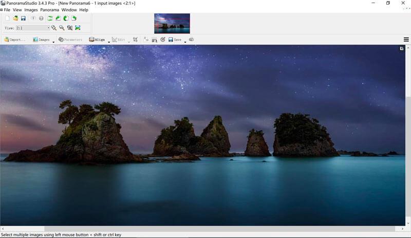The width and height of the screenshot is (411, 238).
Task: Expand the Save button dropdown arrow
Action: pos(185,42)
